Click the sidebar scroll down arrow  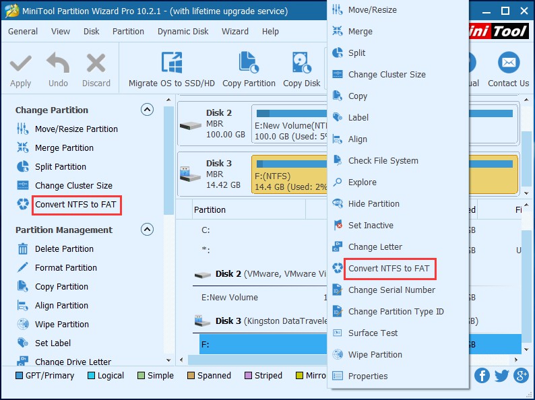point(168,360)
